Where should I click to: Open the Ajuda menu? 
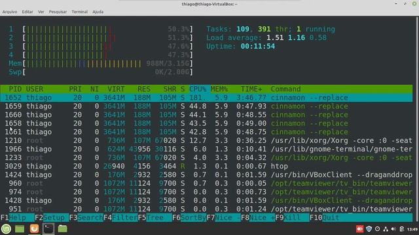pos(98,12)
